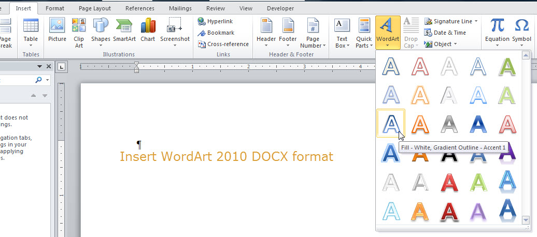Image resolution: width=537 pixels, height=237 pixels.
Task: Click the first line indent marker on ruler
Action: click(136, 64)
